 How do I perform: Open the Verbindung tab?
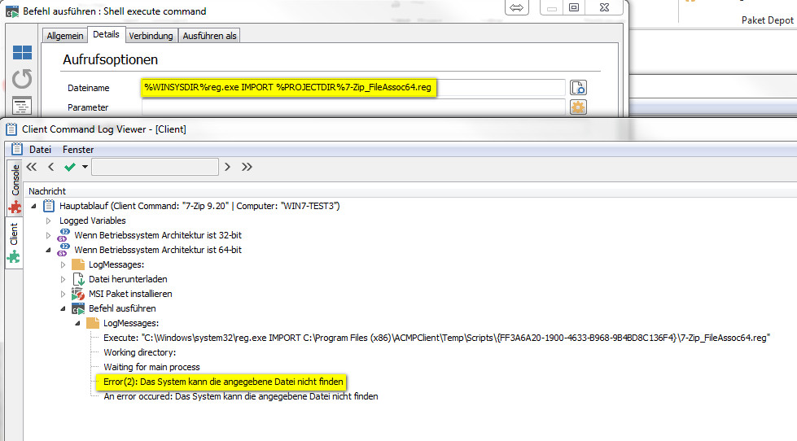(x=151, y=36)
